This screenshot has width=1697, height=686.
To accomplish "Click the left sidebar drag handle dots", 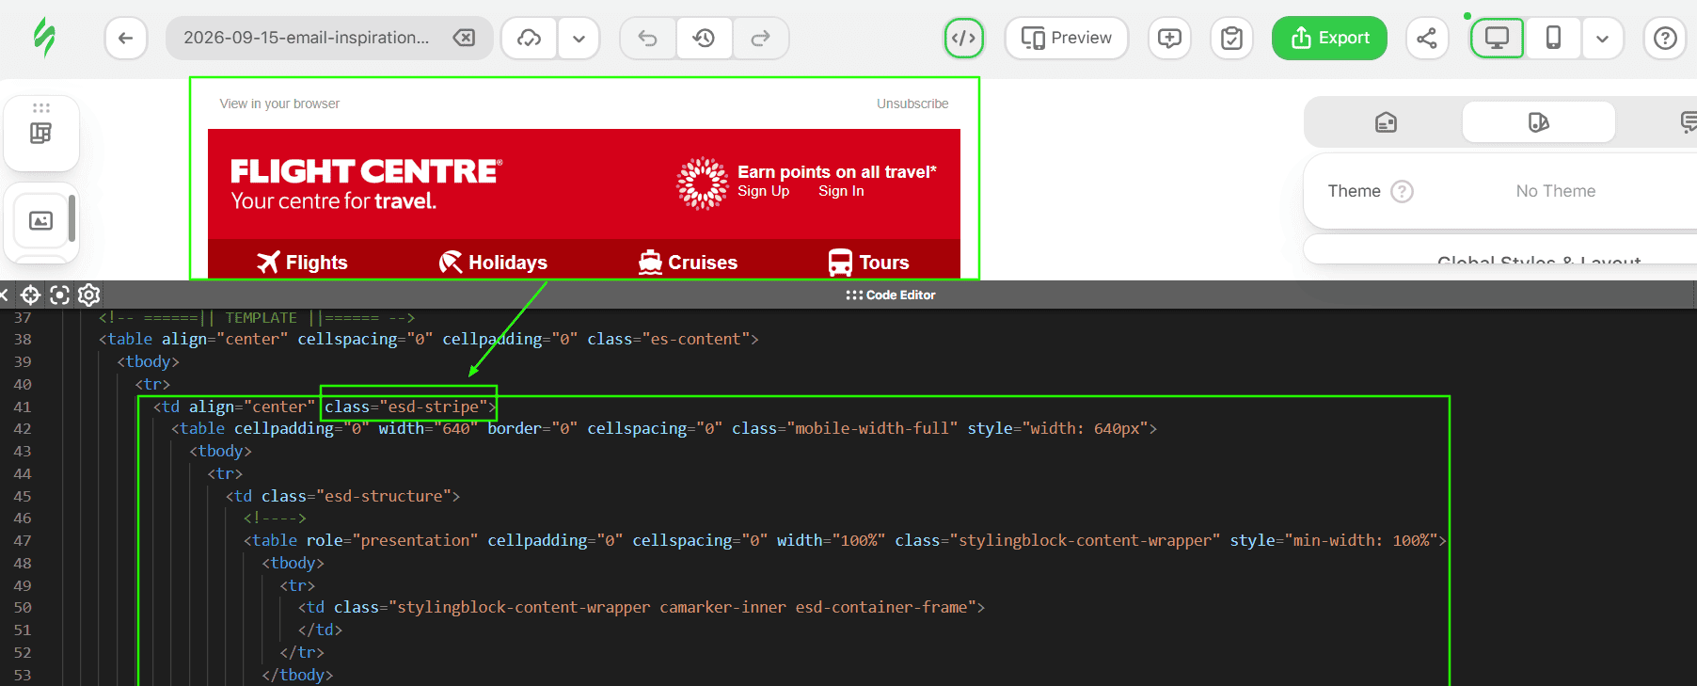I will click(40, 107).
